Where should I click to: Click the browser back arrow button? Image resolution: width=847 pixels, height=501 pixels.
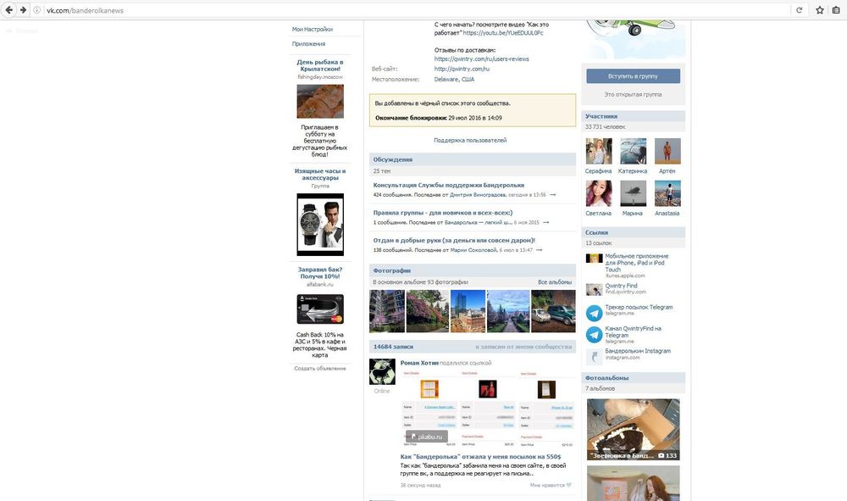[x=8, y=10]
